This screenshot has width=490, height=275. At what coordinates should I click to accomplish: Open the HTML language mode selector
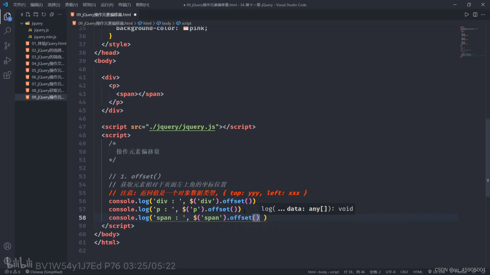click(x=418, y=272)
